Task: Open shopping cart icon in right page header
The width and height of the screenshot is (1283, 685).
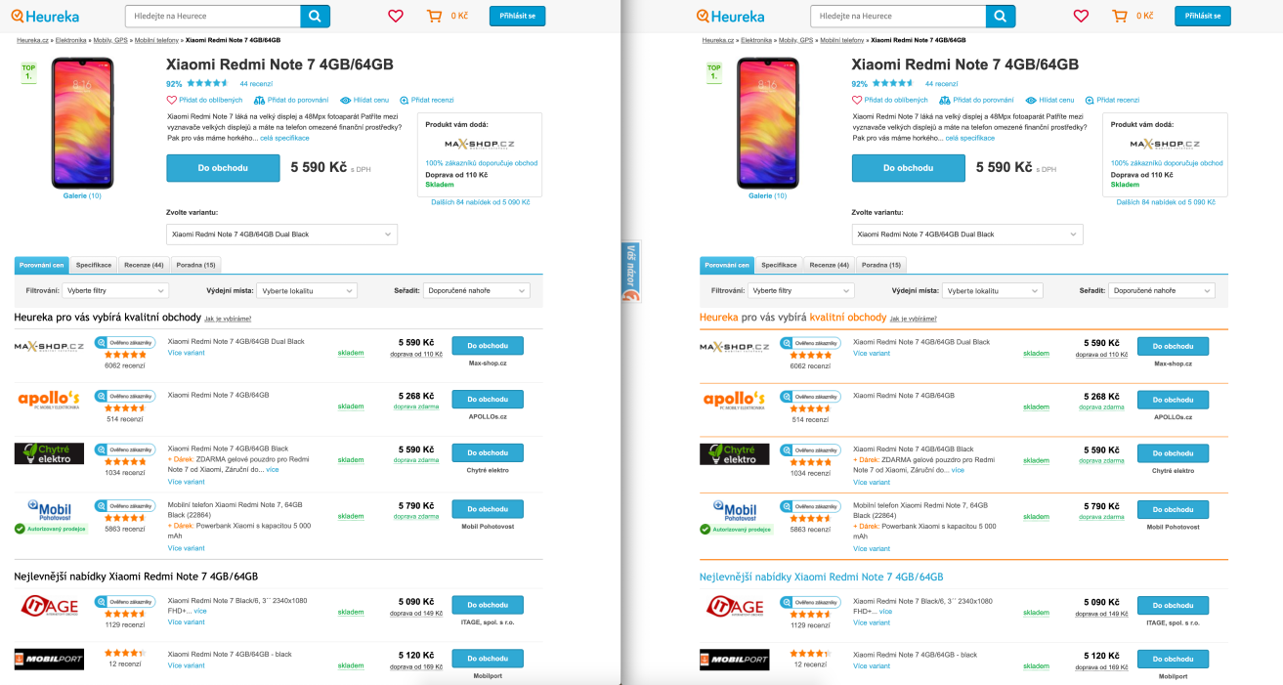Action: pyautogui.click(x=1120, y=16)
